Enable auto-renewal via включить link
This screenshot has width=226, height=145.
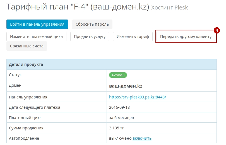click(142, 138)
